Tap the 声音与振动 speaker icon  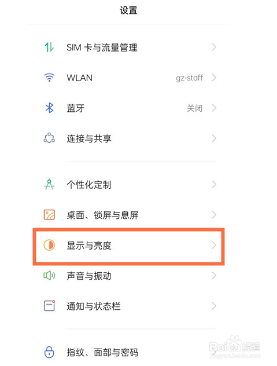click(x=49, y=276)
